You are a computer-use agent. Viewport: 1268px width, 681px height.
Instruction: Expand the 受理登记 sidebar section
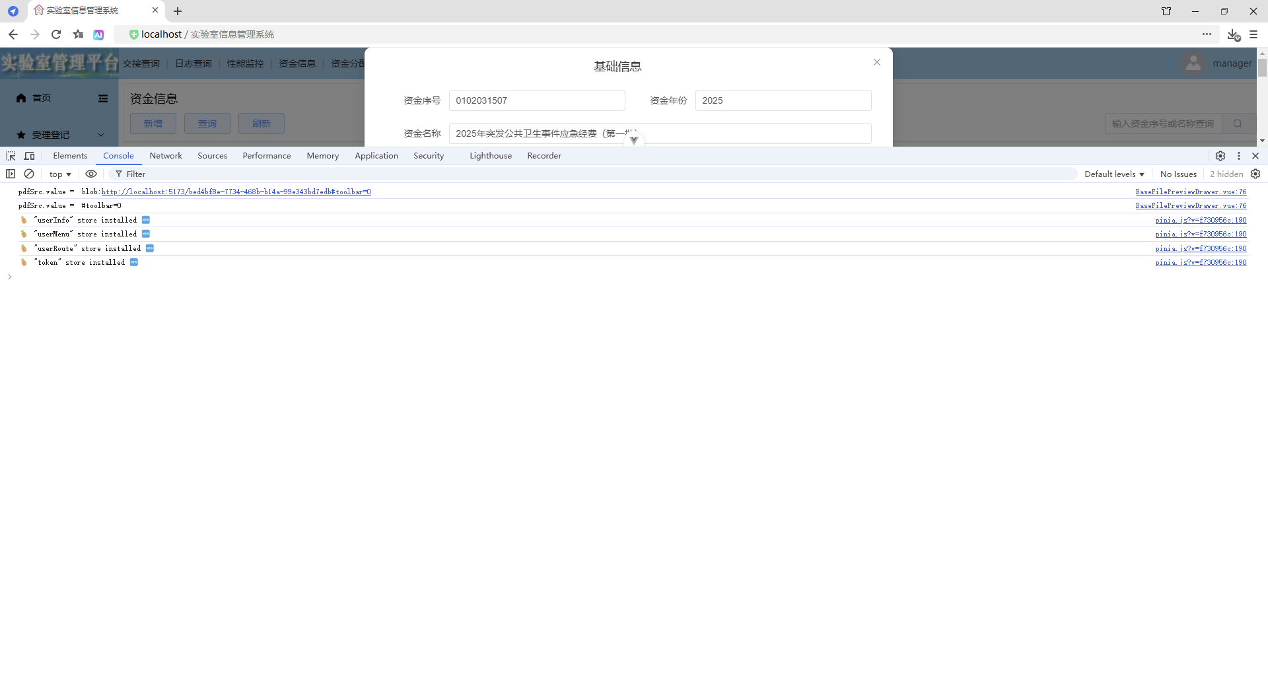click(100, 135)
